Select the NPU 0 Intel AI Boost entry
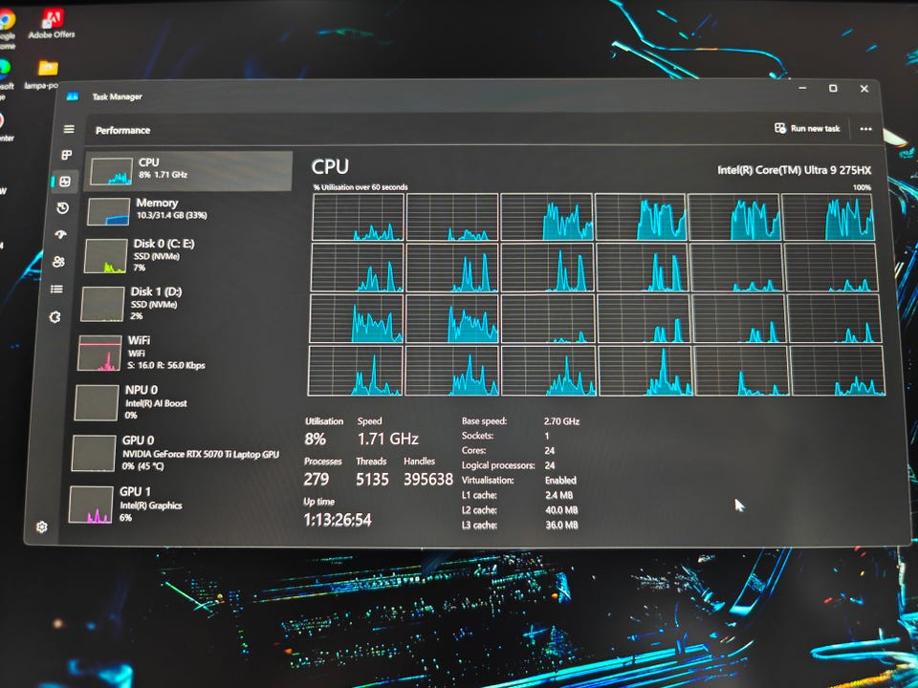 178,402
